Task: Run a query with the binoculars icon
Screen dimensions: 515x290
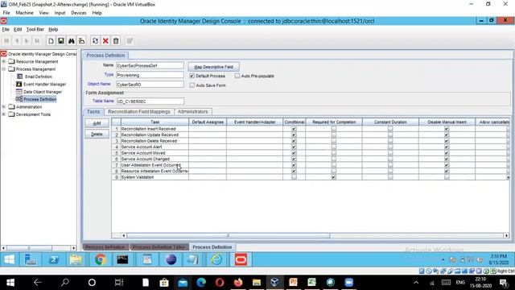Action: [72, 41]
